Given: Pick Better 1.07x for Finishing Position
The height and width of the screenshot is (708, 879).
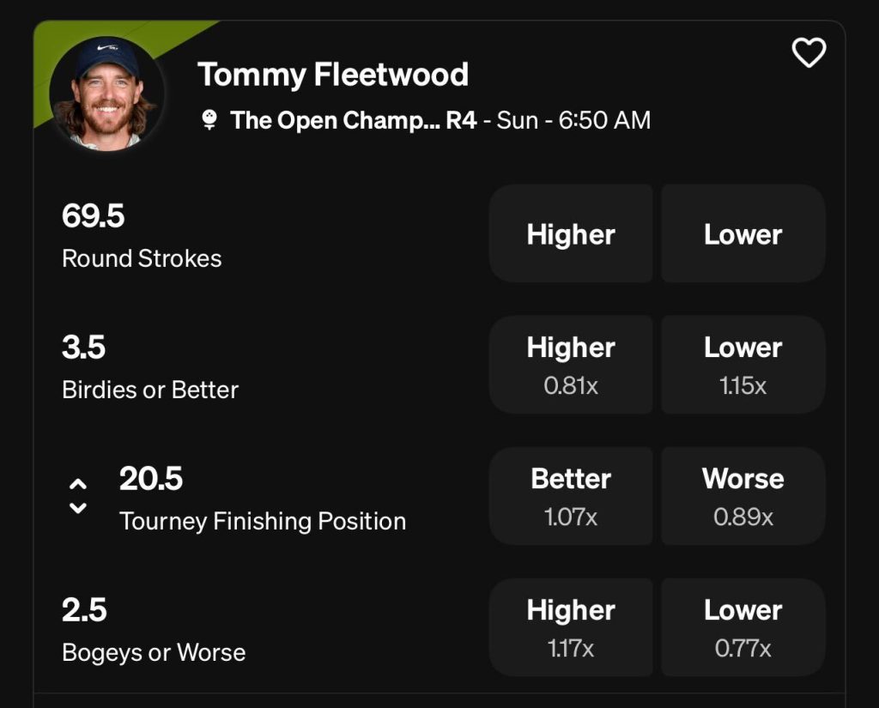Looking at the screenshot, I should tap(571, 496).
